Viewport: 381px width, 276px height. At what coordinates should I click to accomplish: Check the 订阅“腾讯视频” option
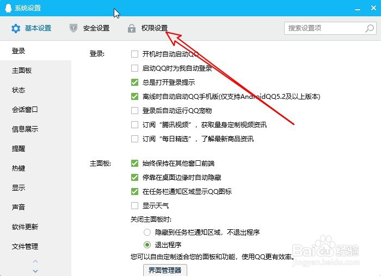[x=134, y=124]
